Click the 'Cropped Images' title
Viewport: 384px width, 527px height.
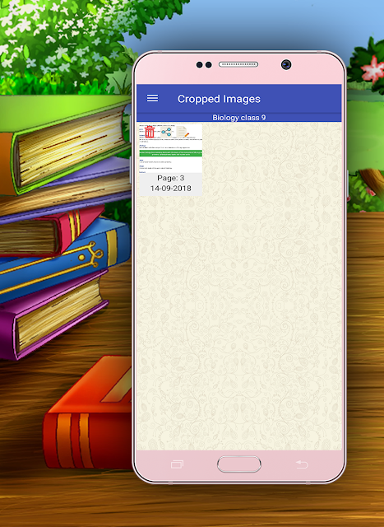coord(219,99)
